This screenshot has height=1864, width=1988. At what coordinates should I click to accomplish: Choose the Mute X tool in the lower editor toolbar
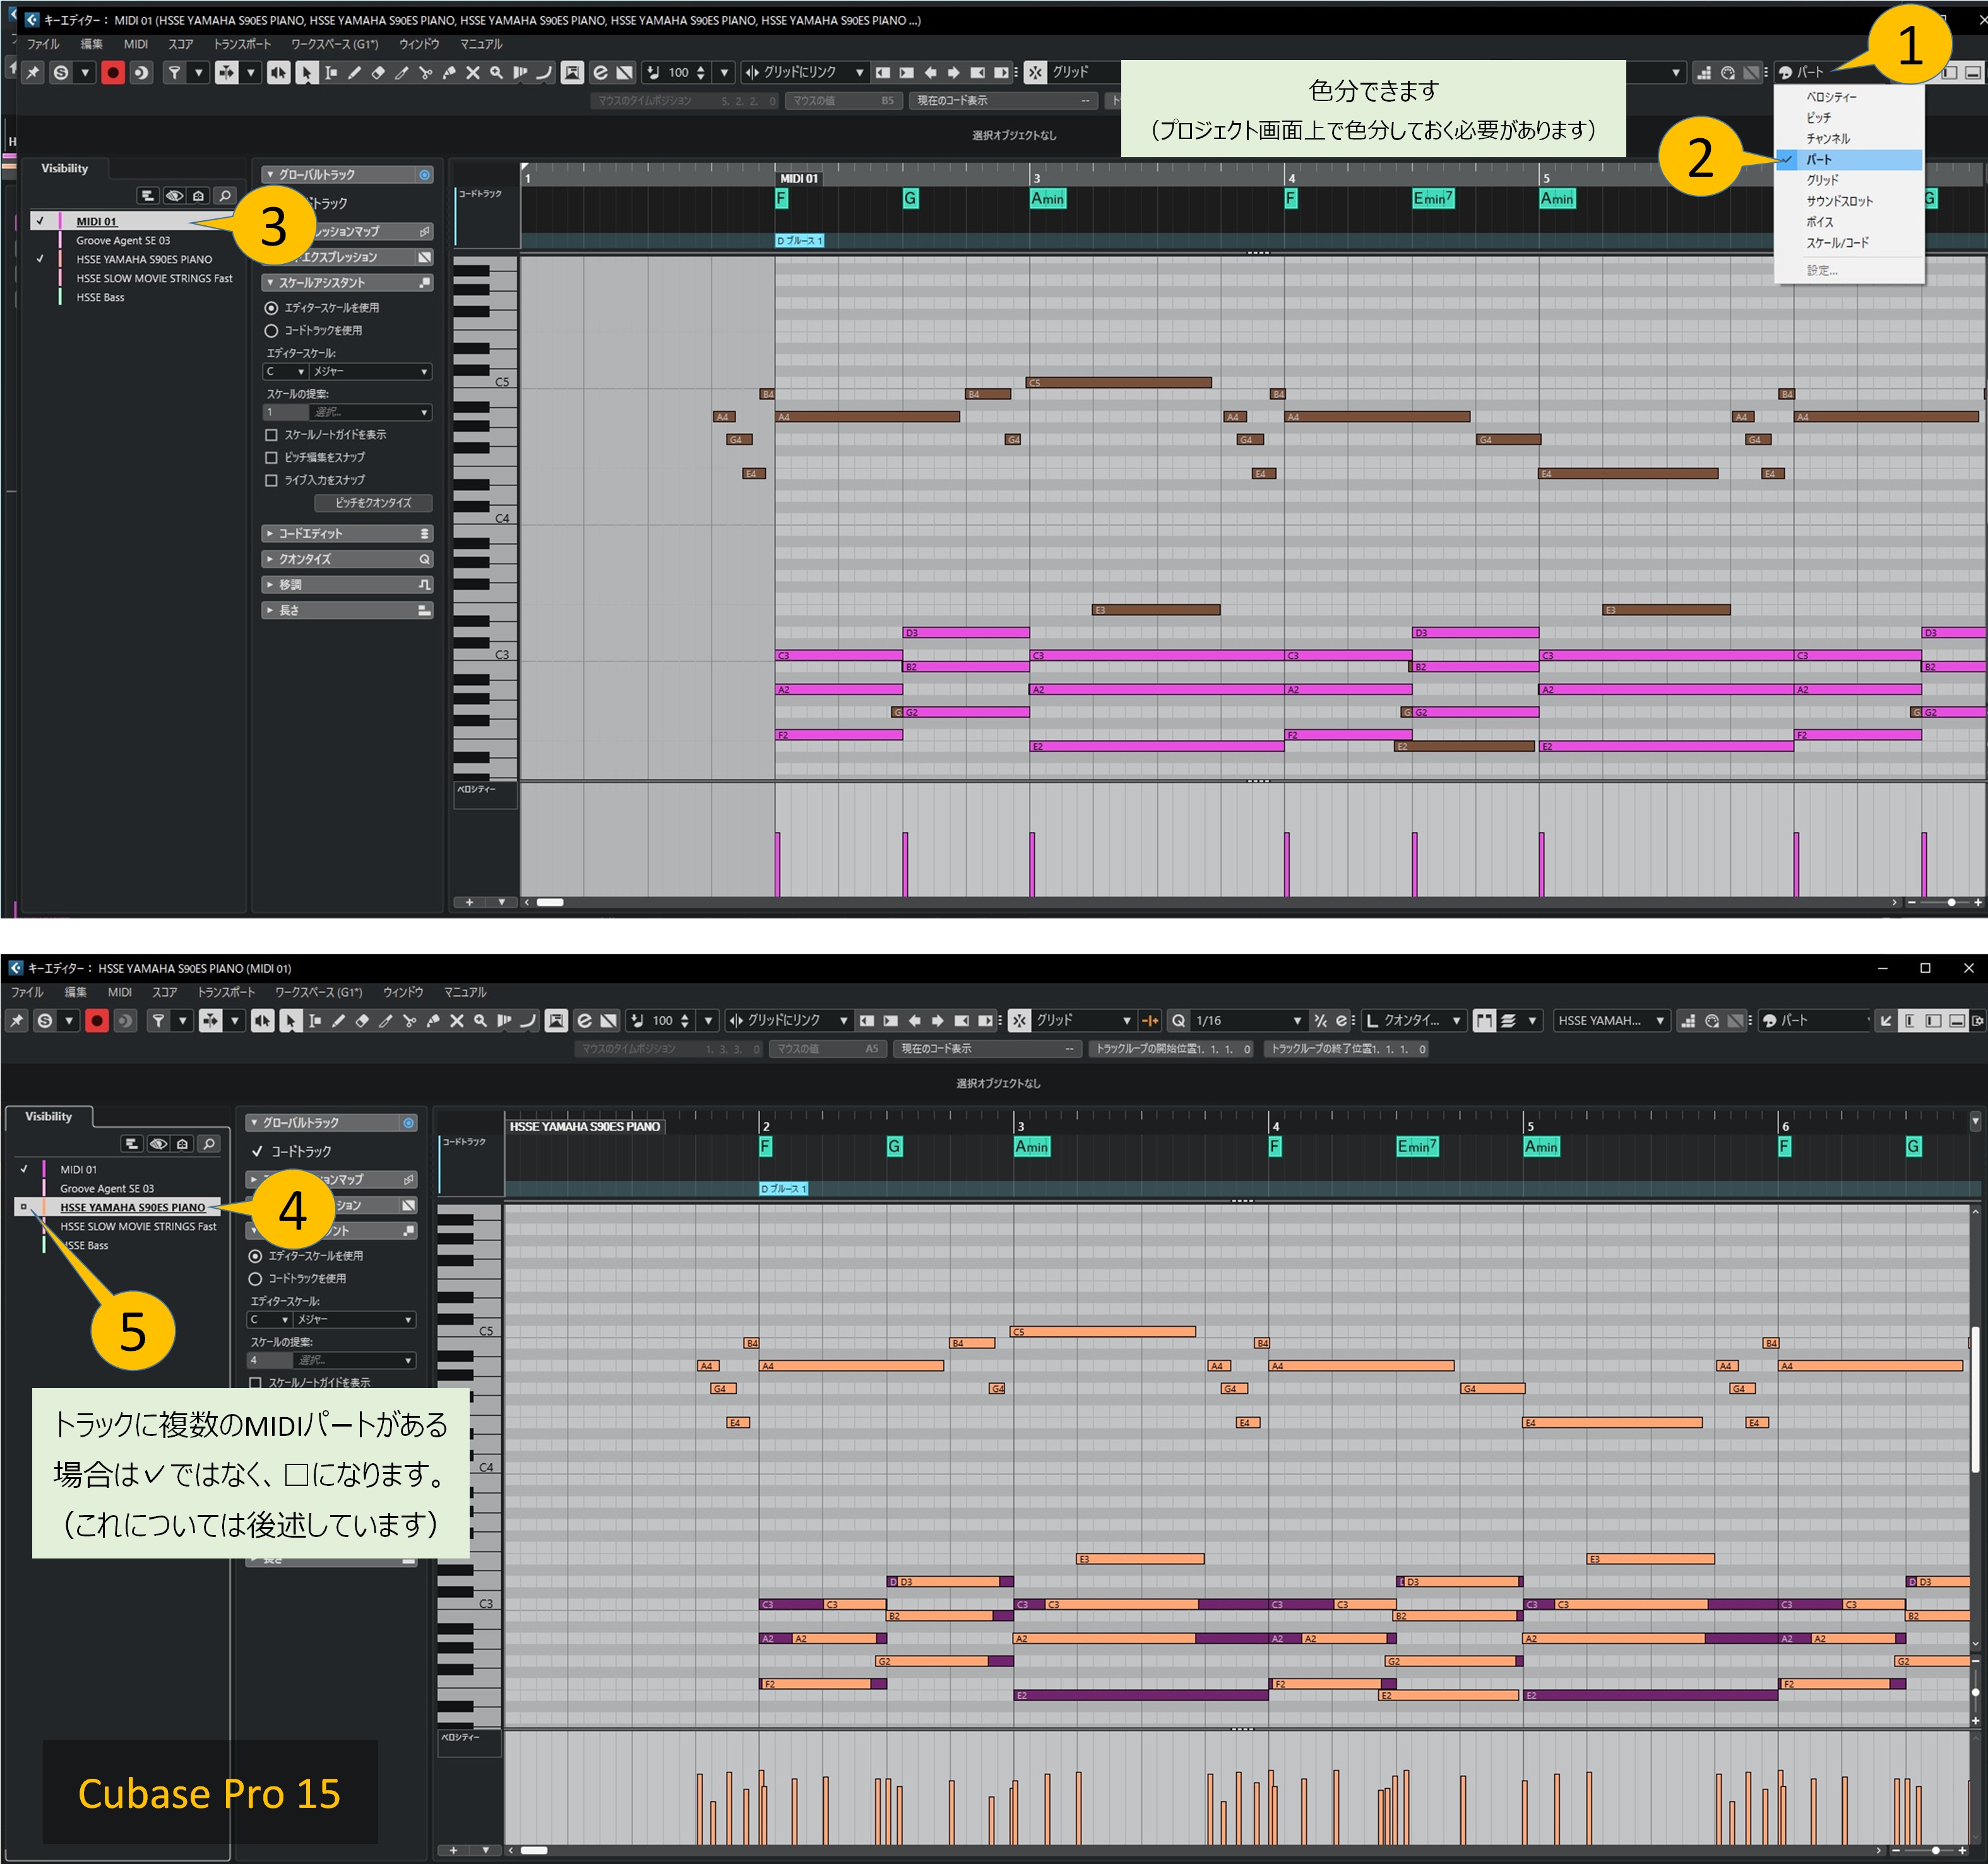(456, 1020)
